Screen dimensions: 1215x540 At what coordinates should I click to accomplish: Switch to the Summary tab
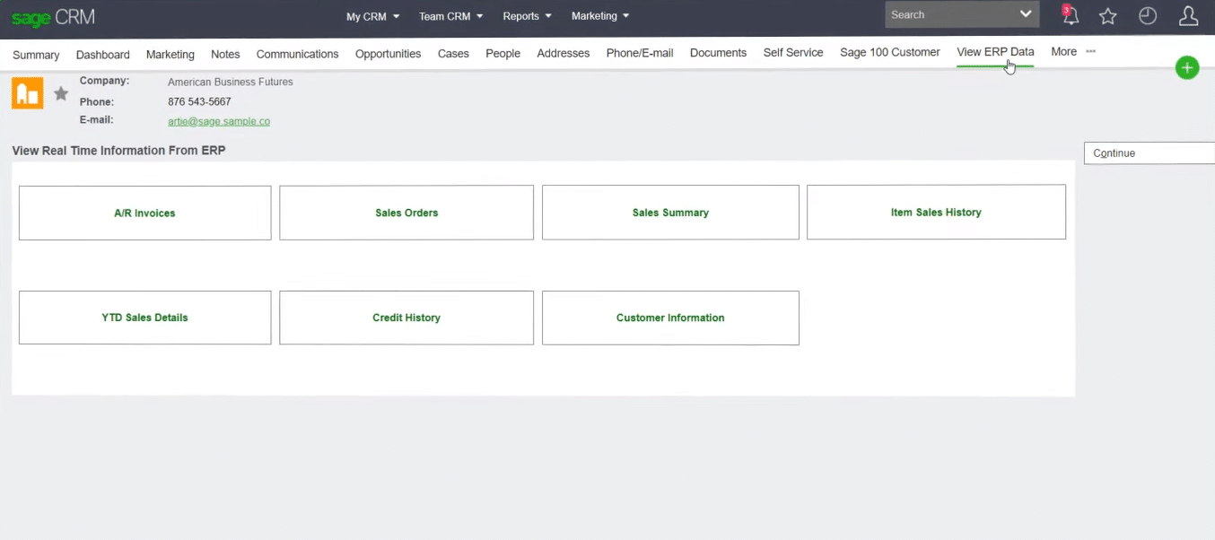pos(36,55)
